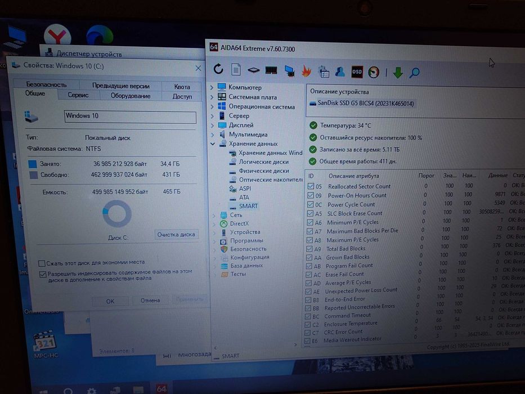Viewport: 525px width, 394px height.
Task: Expand the Системная плата node arrow
Action: (x=212, y=97)
